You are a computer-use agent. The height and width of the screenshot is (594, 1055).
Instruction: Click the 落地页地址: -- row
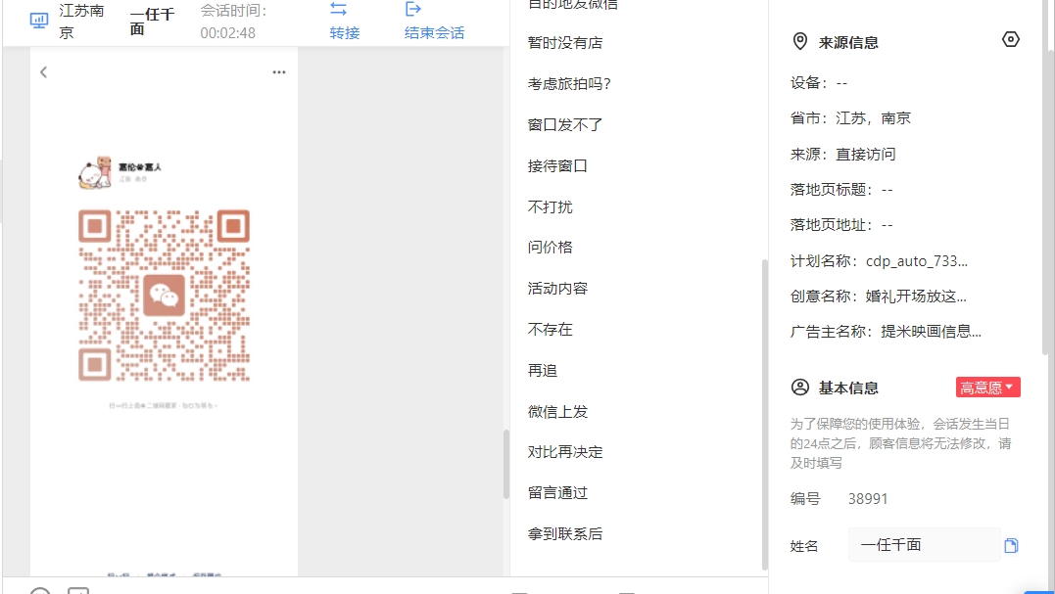pyautogui.click(x=841, y=225)
